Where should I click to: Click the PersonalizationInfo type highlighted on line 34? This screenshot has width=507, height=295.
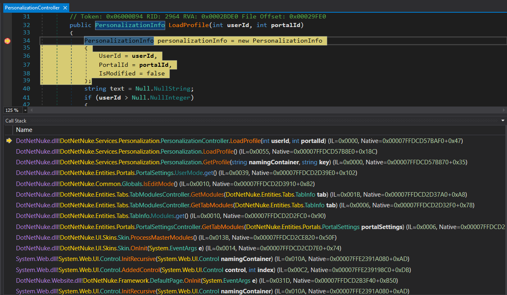(119, 41)
